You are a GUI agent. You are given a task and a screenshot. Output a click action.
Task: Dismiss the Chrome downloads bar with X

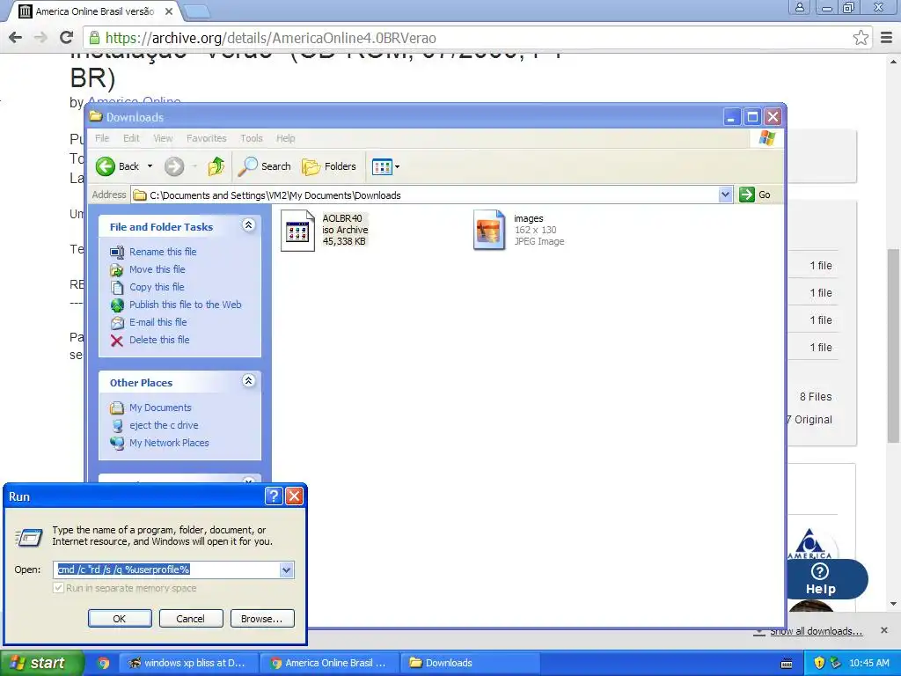click(884, 630)
